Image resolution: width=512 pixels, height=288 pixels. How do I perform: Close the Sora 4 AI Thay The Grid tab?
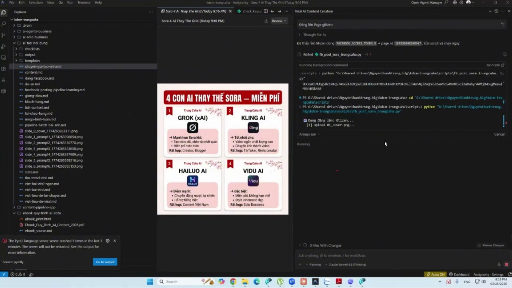point(230,11)
